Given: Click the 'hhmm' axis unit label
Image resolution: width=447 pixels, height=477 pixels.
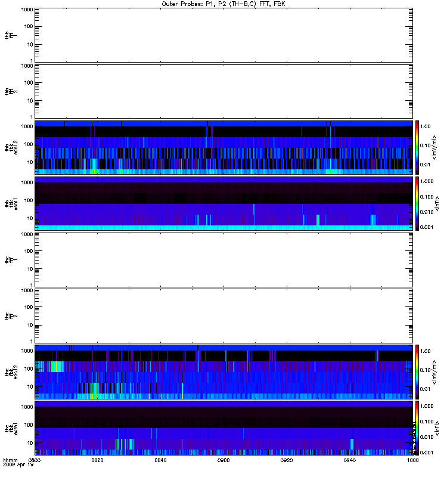Looking at the screenshot, I should [x=10, y=460].
